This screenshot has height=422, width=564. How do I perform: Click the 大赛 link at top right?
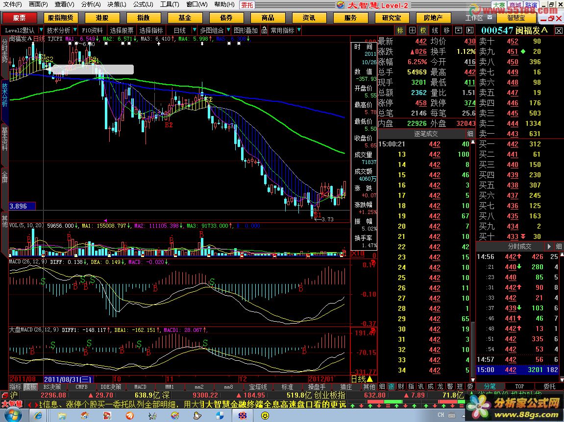click(x=498, y=5)
